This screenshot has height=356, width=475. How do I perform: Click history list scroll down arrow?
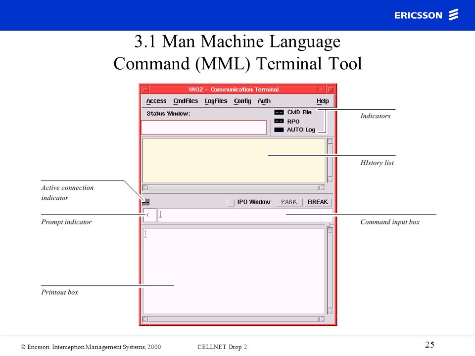coord(330,180)
